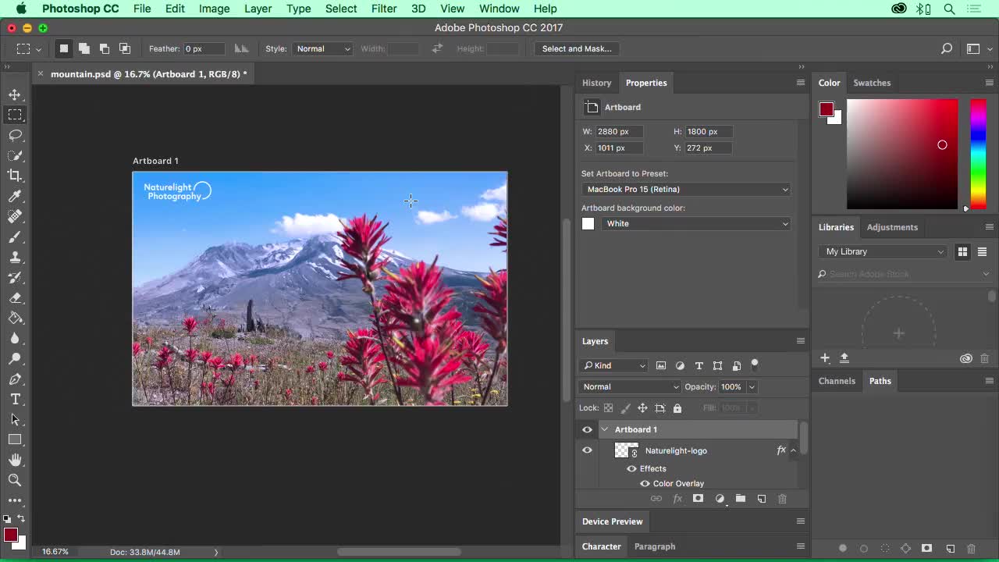Click the foreground color swatch
Viewport: 999px width, 562px height.
pyautogui.click(x=11, y=535)
